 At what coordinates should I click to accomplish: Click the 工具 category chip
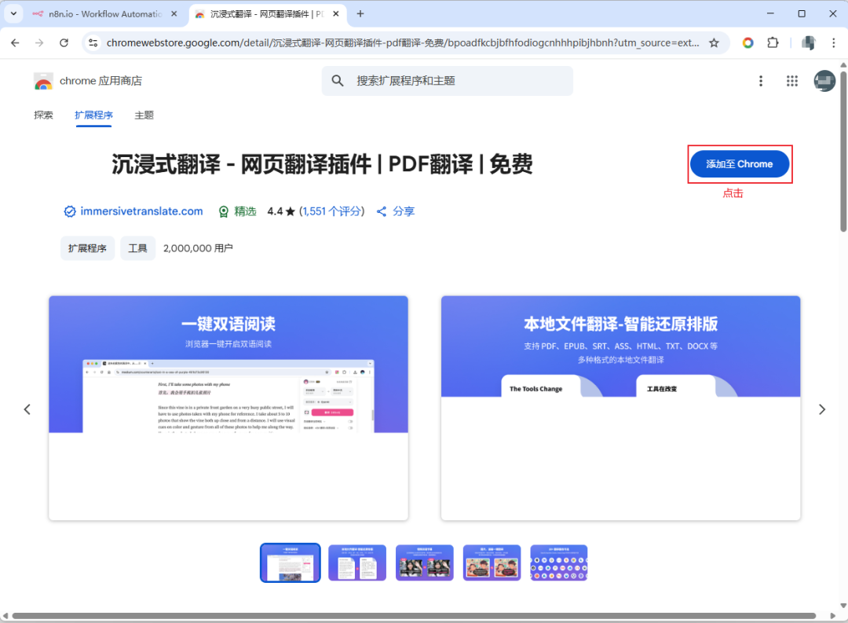point(137,248)
